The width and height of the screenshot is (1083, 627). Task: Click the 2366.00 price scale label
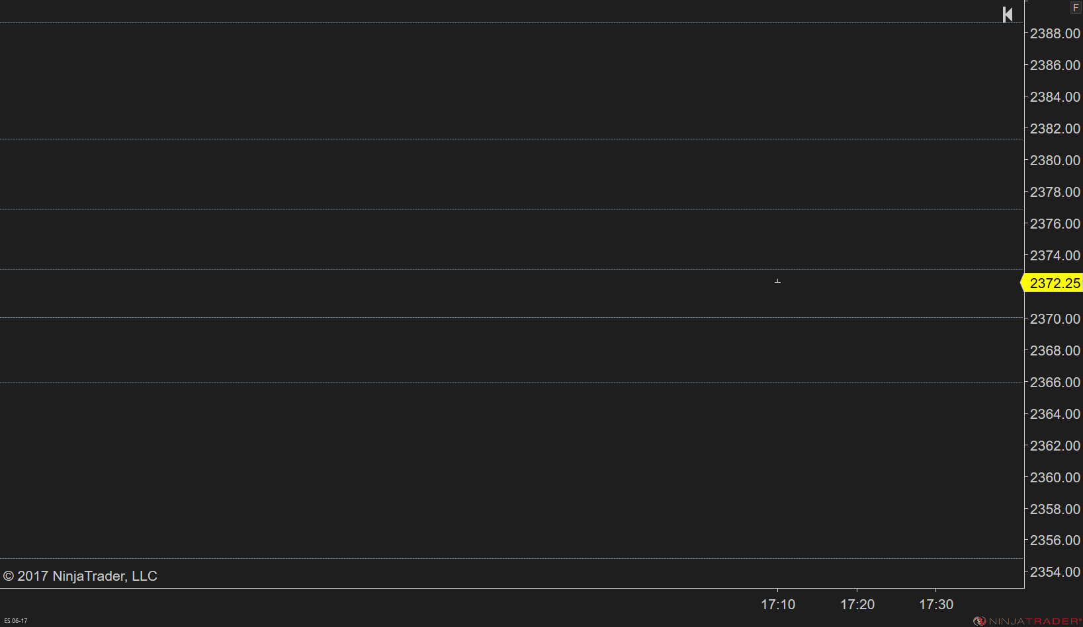tap(1055, 383)
